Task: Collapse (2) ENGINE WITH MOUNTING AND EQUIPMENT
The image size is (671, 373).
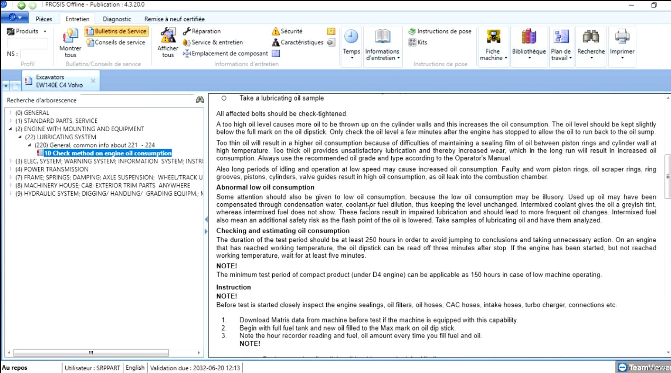Action: pos(10,129)
